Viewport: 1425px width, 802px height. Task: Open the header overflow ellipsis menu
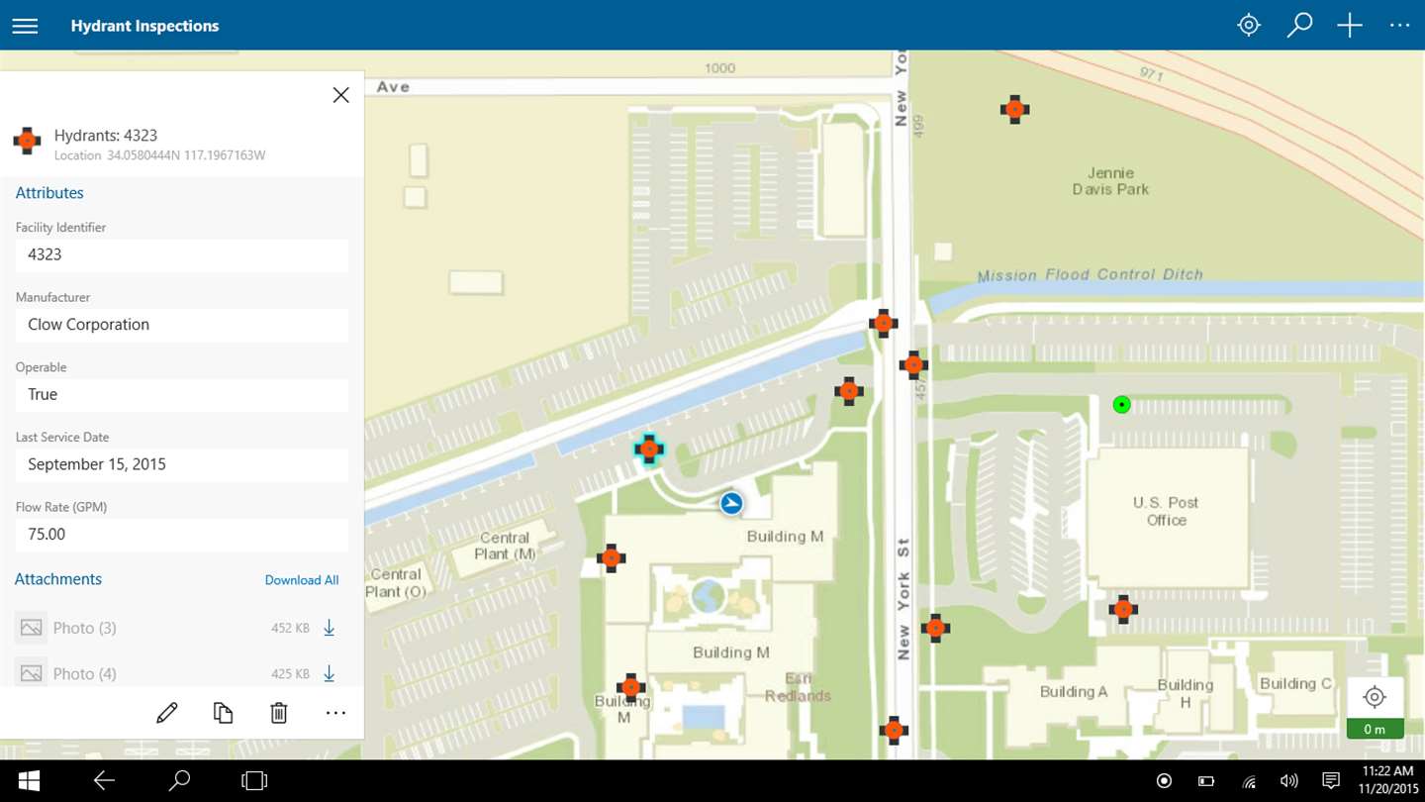[1399, 26]
